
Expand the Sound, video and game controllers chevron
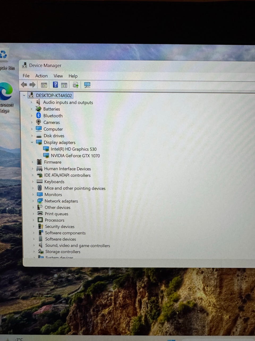click(34, 245)
